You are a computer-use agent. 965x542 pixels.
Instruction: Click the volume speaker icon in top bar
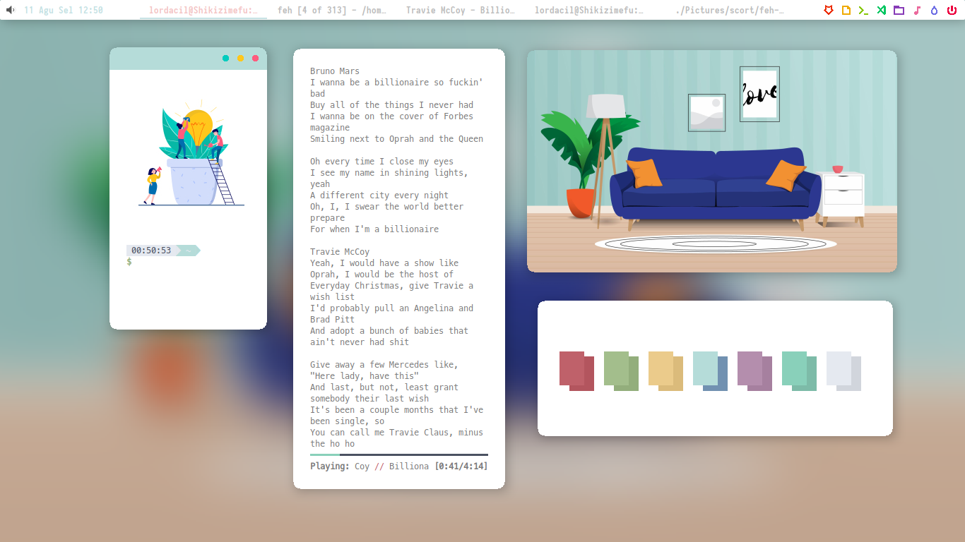pyautogui.click(x=11, y=10)
